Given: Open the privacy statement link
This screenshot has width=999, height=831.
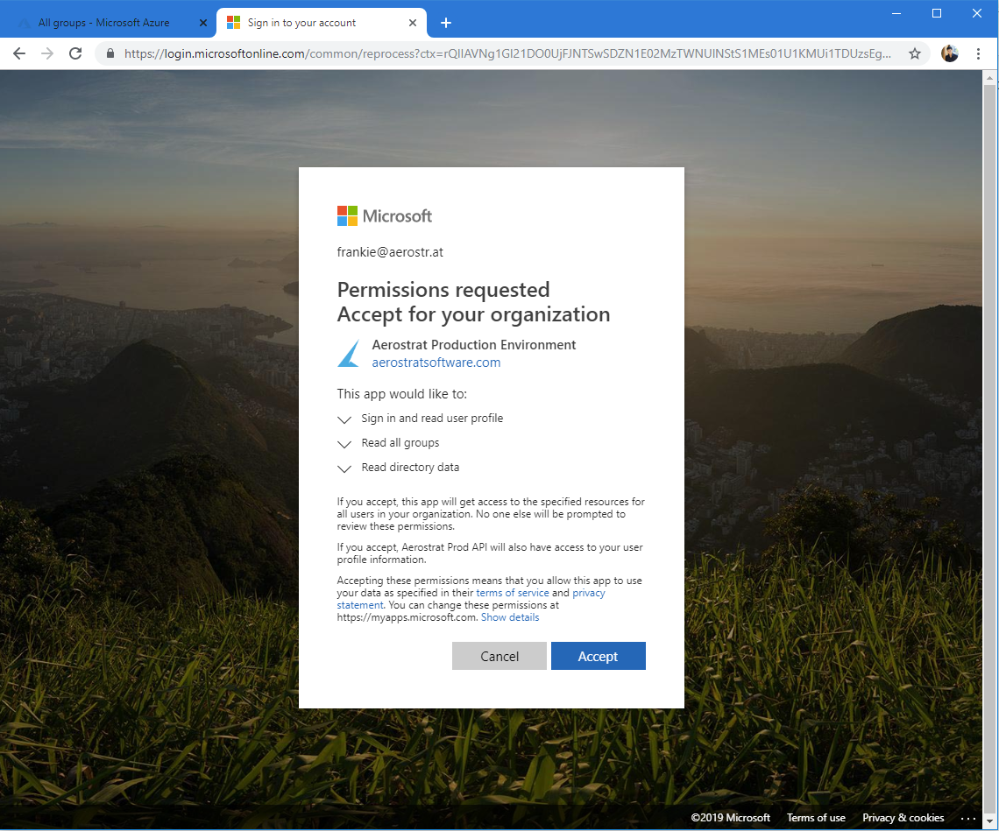Looking at the screenshot, I should [471, 599].
